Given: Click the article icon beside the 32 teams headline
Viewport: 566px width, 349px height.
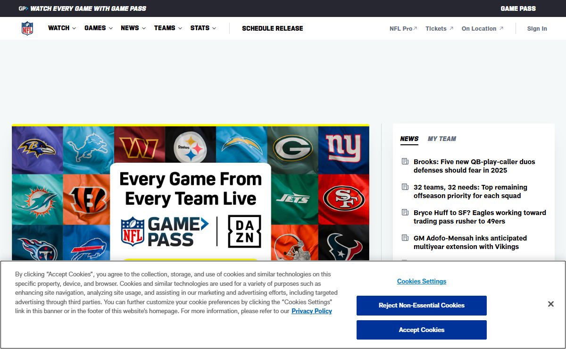Looking at the screenshot, I should [x=405, y=187].
